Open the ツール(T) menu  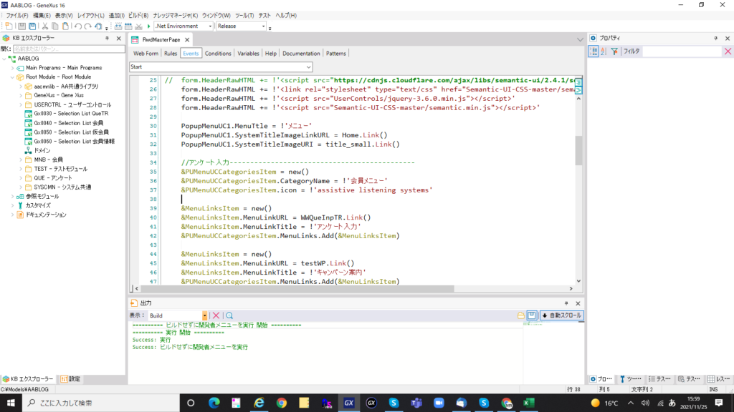point(244,16)
